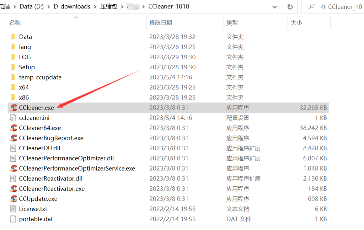Sort by 类型 column header

click(232, 23)
